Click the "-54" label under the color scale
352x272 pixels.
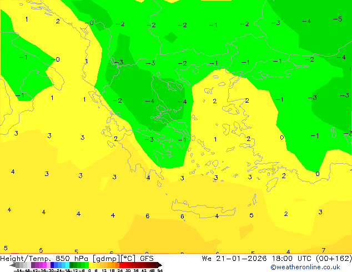[x=18, y=270]
